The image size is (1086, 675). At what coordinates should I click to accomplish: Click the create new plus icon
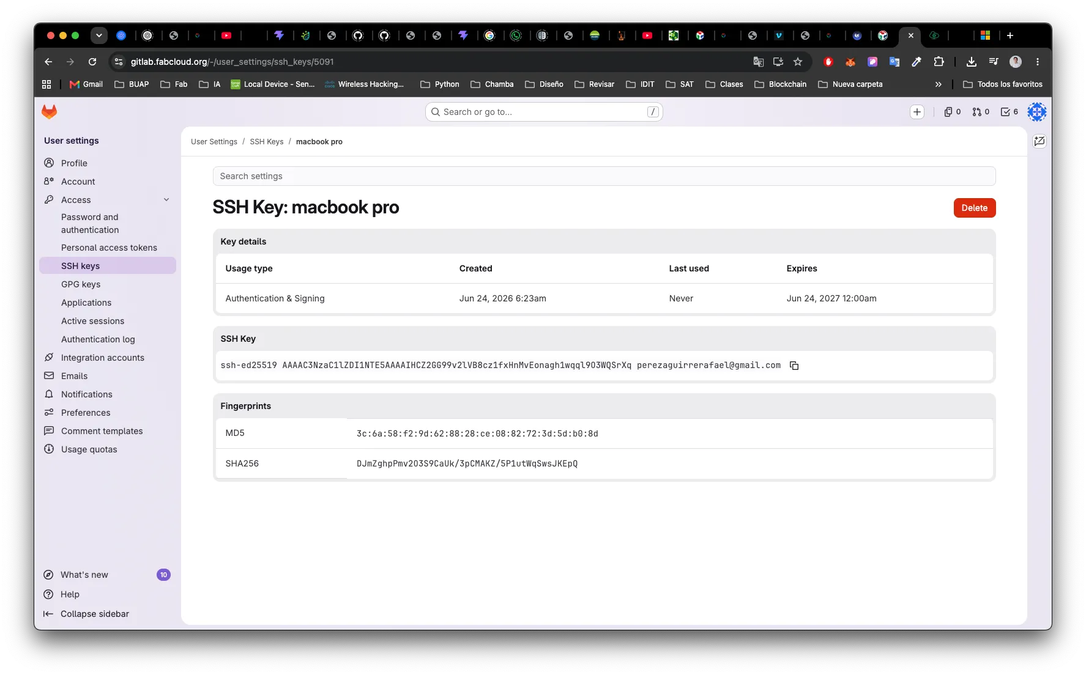(x=917, y=112)
